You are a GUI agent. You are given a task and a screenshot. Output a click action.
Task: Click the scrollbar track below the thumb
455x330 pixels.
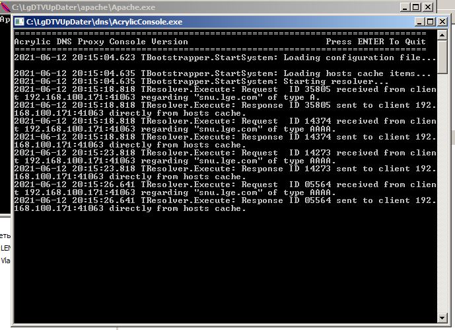point(442,198)
